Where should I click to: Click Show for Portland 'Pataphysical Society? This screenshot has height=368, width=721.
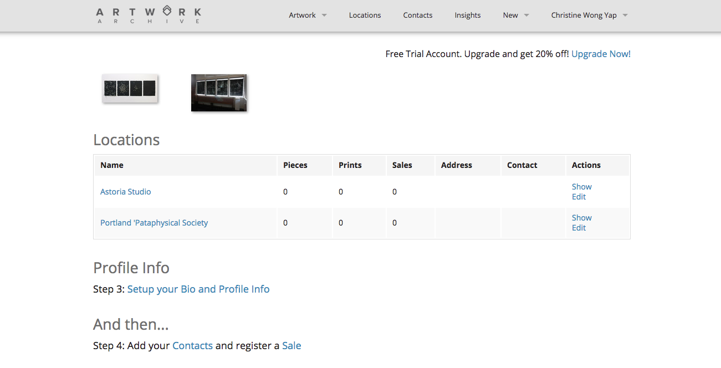point(581,218)
